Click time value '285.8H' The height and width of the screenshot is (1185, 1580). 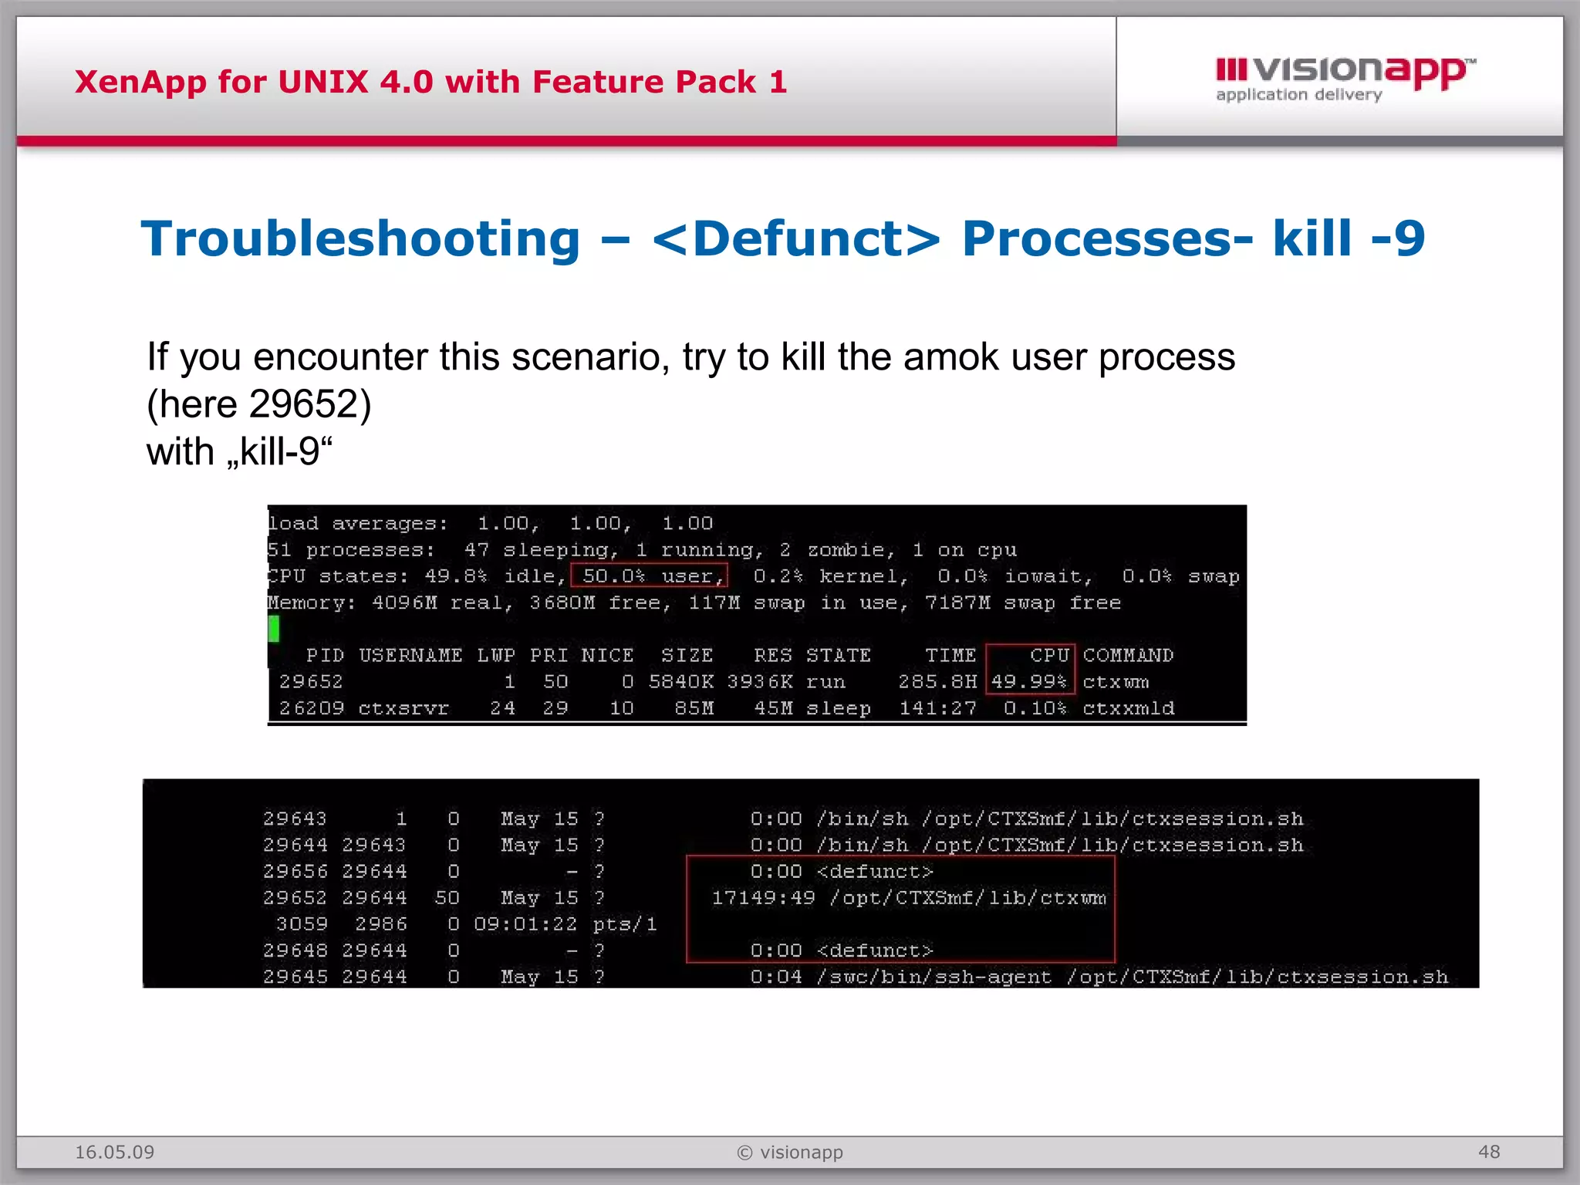click(x=937, y=681)
